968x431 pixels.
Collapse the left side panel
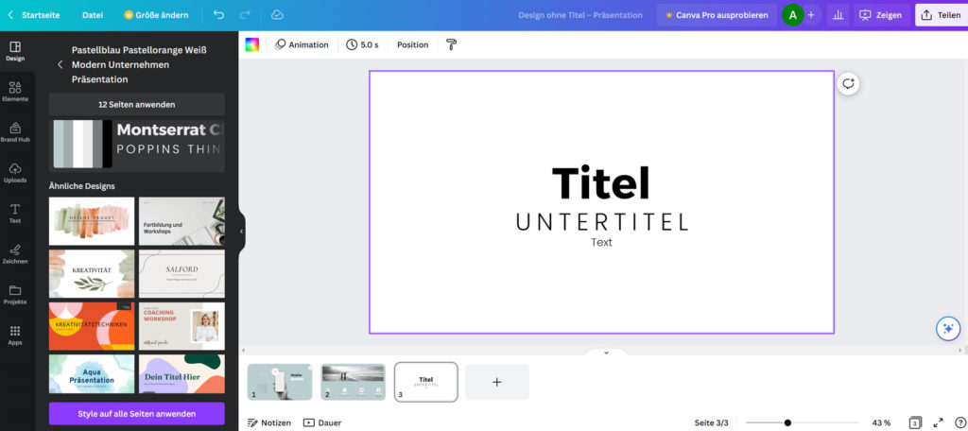[241, 231]
